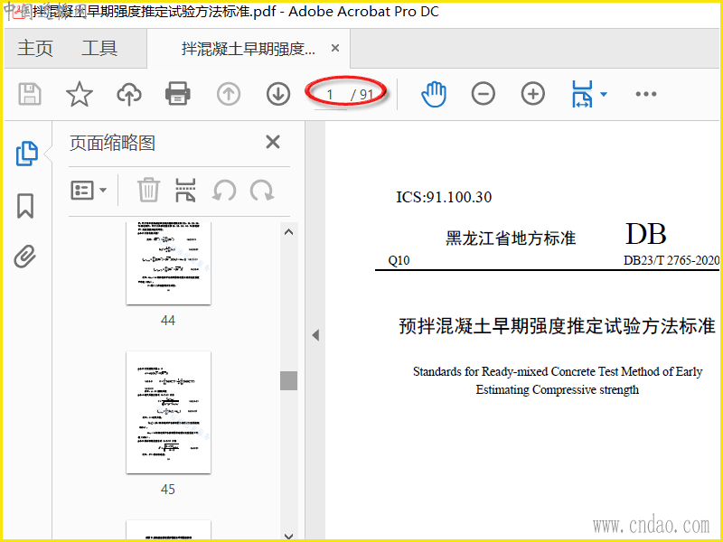Click the current page number field
The image size is (723, 542).
(x=330, y=95)
